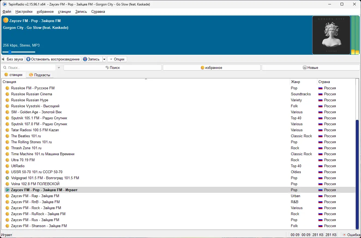
Task: Open the станции menu in the menu bar
Action: pyautogui.click(x=64, y=12)
